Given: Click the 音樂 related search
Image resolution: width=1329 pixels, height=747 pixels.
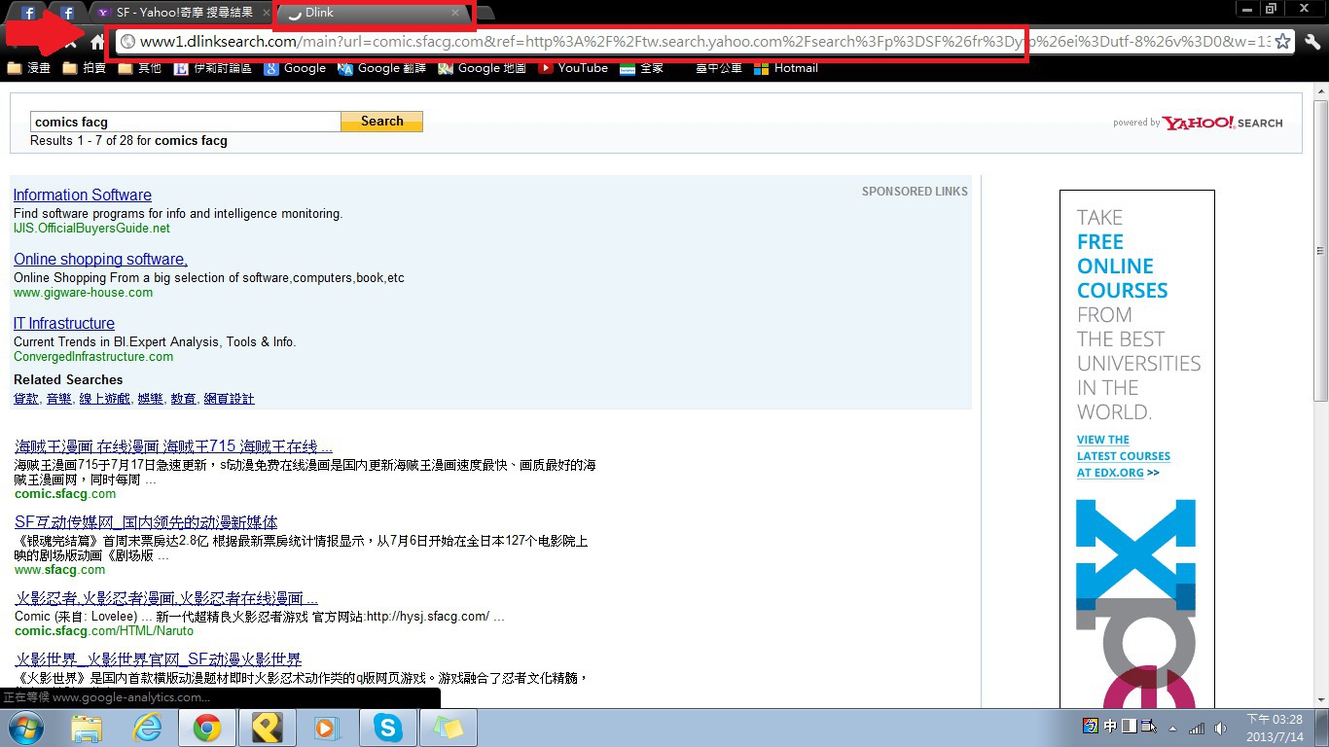Looking at the screenshot, I should click(x=59, y=399).
